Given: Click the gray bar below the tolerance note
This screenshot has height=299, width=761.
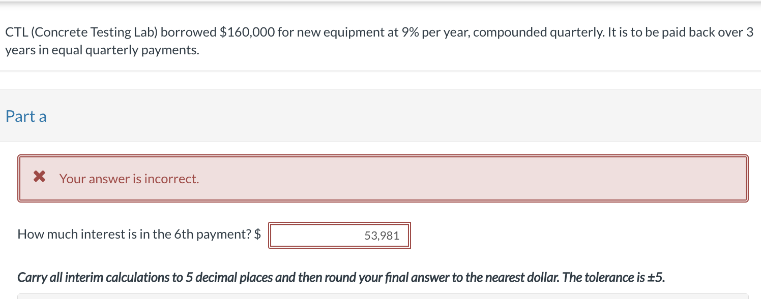Looking at the screenshot, I should (380, 296).
